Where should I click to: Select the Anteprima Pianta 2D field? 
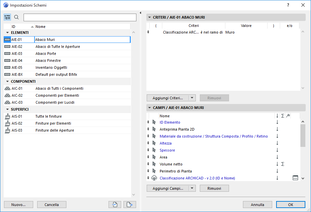[177, 129]
